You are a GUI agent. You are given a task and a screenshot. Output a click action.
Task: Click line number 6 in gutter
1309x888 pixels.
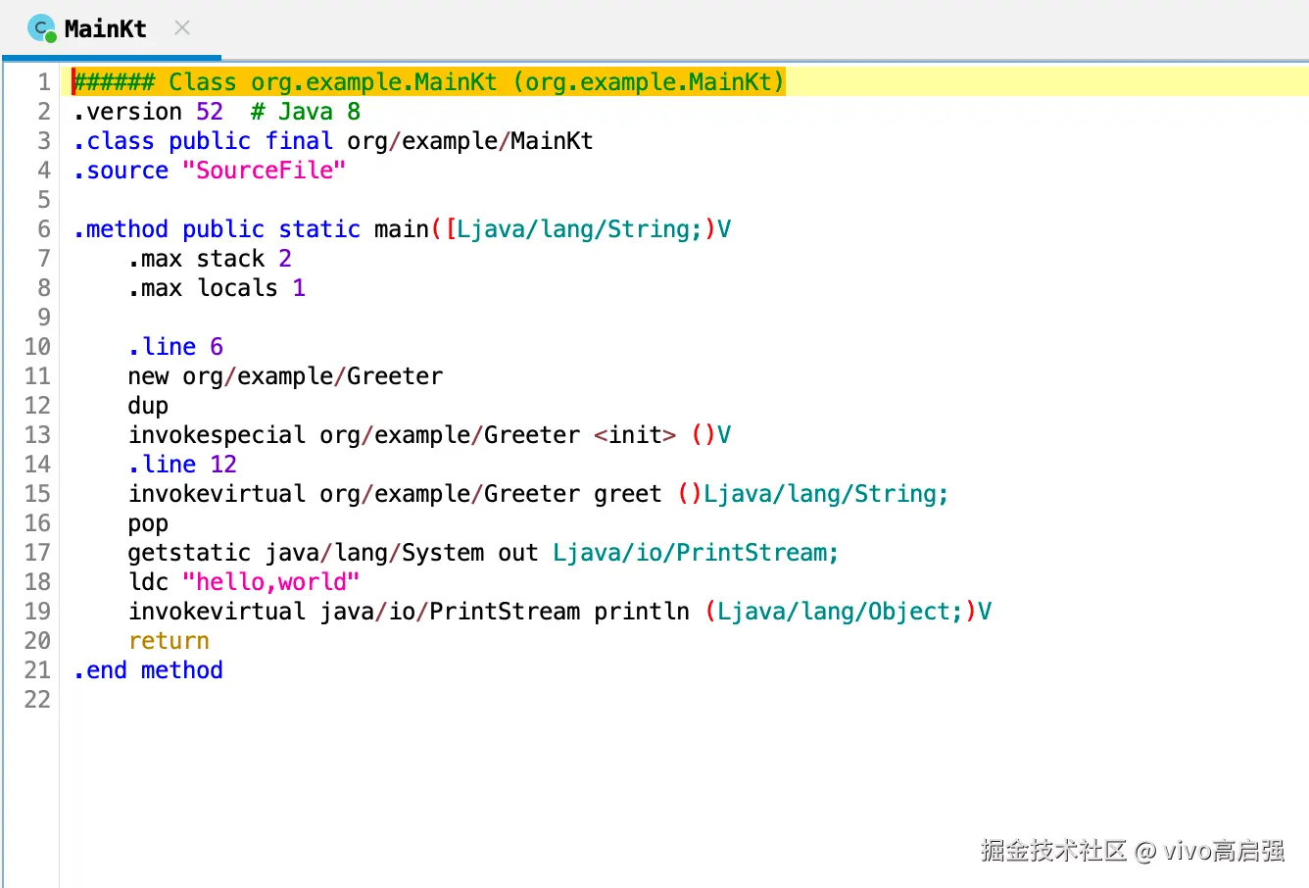(x=43, y=229)
